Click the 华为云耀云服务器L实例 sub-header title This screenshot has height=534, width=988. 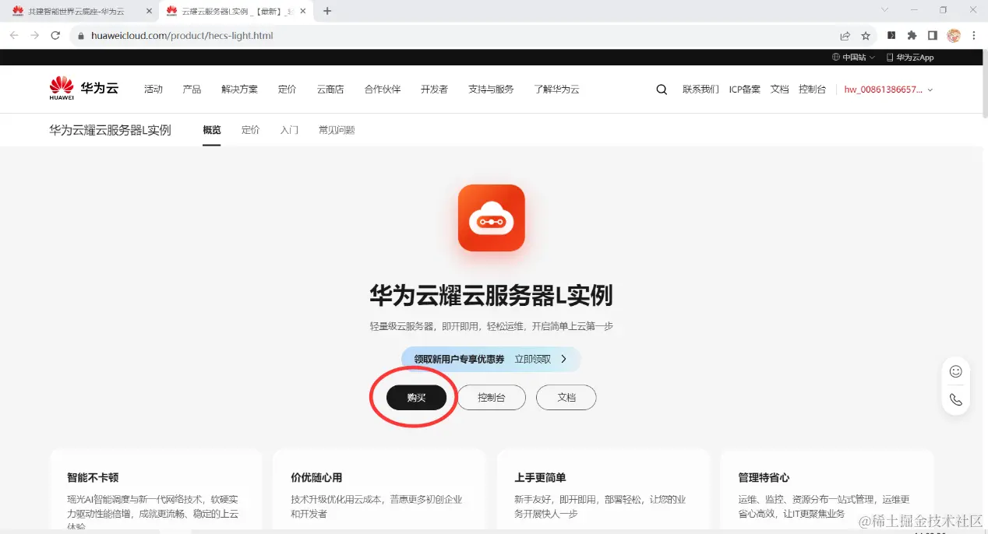click(110, 130)
